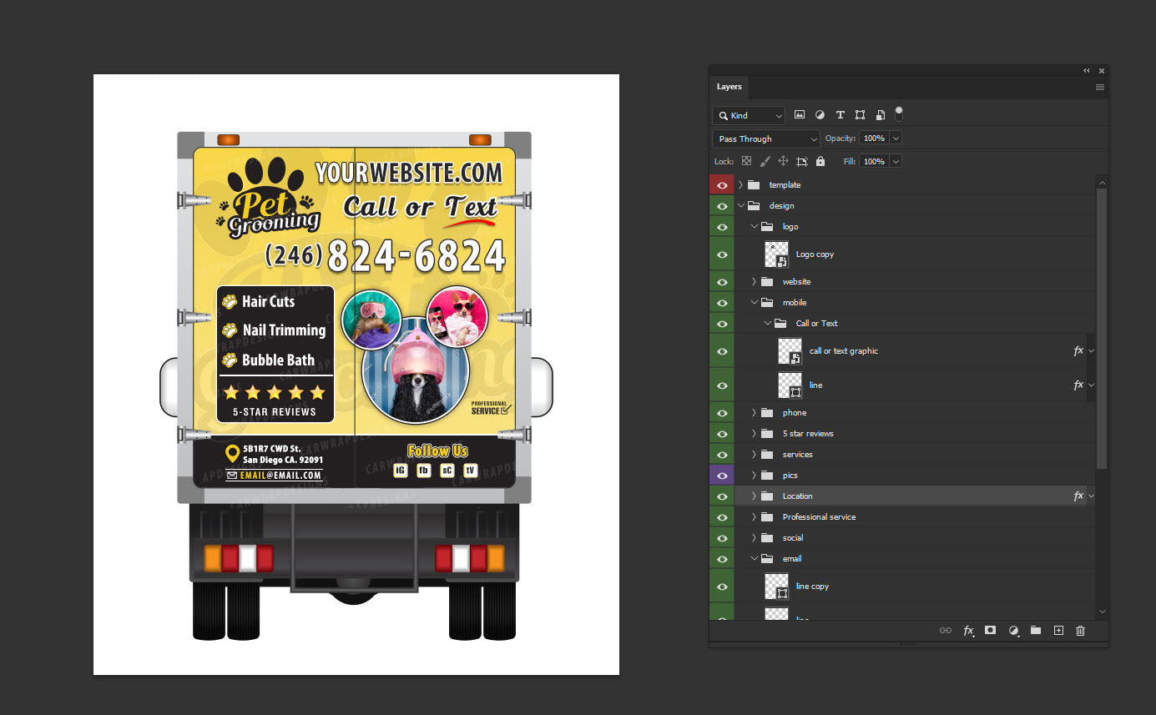1156x715 pixels.
Task: Expand the phone group folder
Action: pyautogui.click(x=754, y=413)
